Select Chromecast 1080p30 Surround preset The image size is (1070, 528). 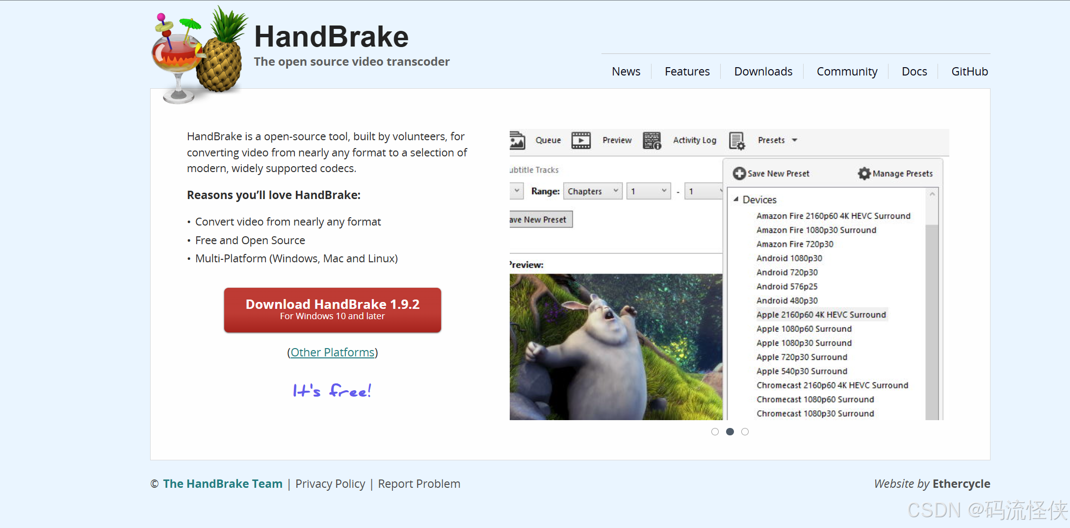(815, 414)
